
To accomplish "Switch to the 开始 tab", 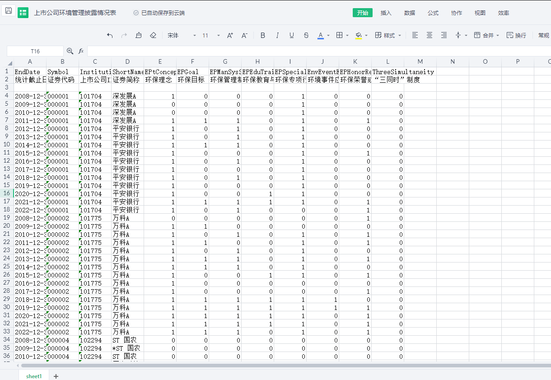I will [363, 13].
